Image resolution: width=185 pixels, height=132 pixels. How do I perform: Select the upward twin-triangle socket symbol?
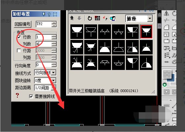pyautogui.click(x=104, y=32)
